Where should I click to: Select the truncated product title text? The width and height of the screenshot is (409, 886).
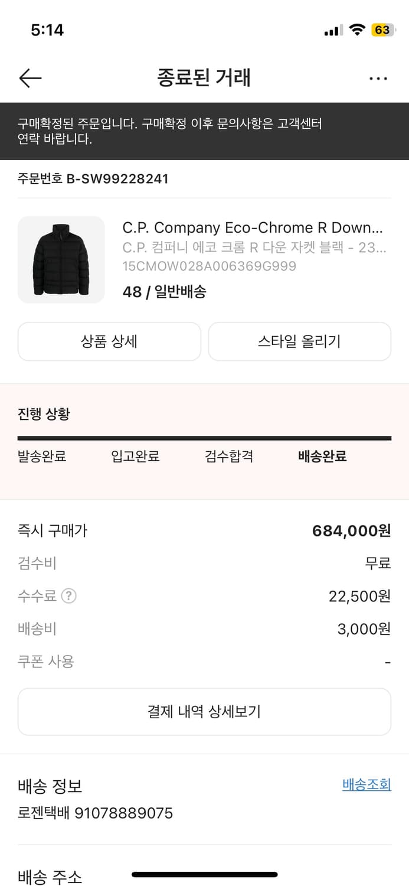tap(254, 227)
